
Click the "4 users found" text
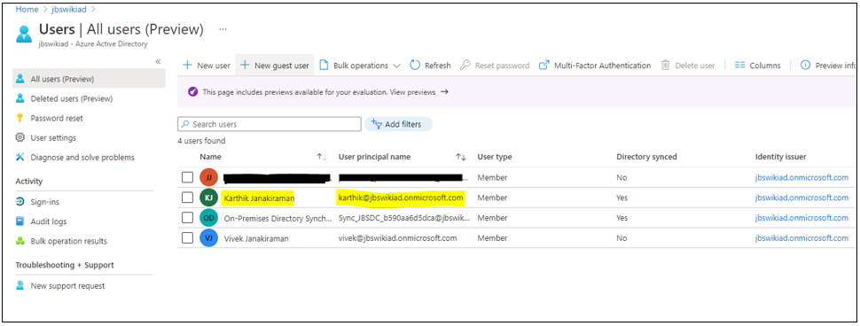click(x=201, y=141)
